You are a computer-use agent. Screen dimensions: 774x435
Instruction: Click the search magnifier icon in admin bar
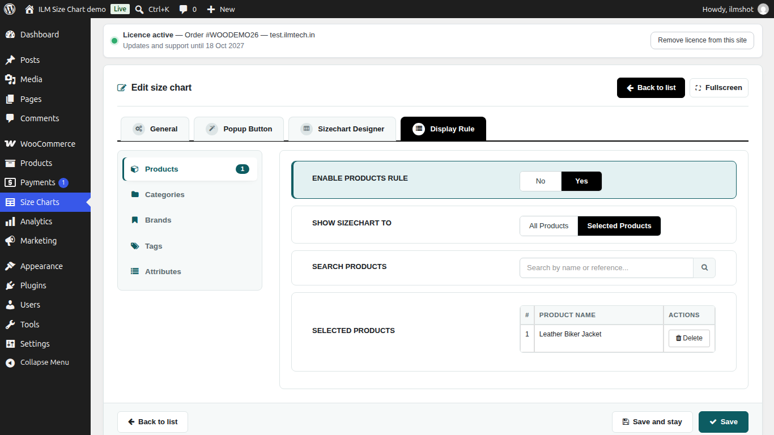[x=139, y=9]
